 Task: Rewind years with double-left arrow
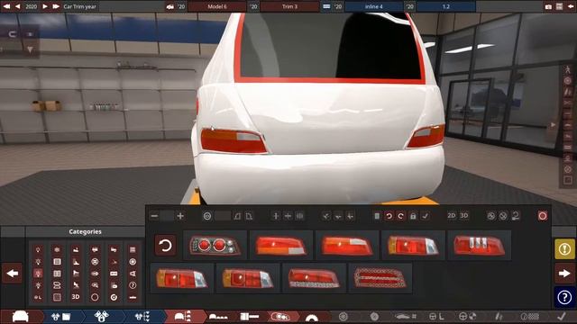(x=6, y=6)
